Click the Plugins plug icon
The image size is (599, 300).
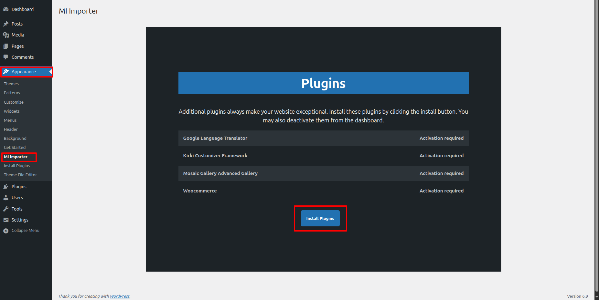pos(6,187)
